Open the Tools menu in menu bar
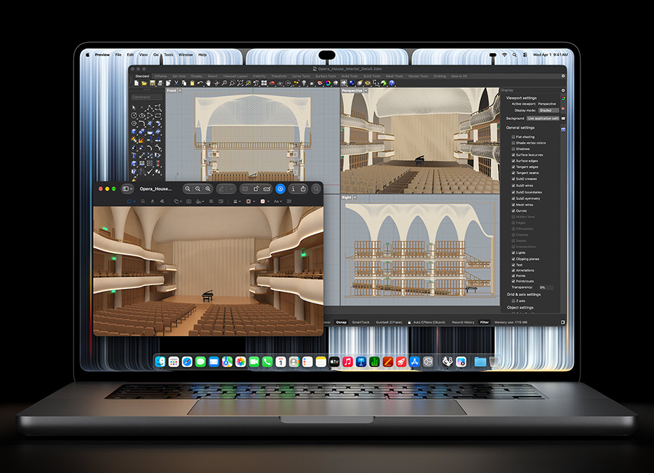This screenshot has width=654, height=473. (169, 55)
